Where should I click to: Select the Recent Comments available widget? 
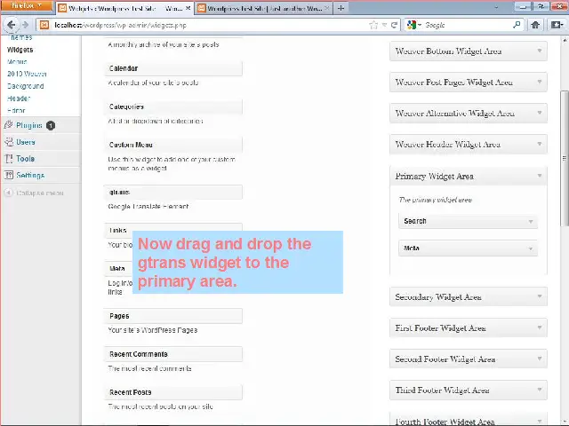pos(173,354)
